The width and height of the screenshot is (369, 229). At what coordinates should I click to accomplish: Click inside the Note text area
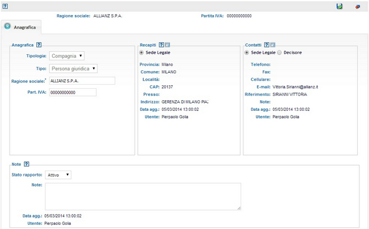point(143,197)
